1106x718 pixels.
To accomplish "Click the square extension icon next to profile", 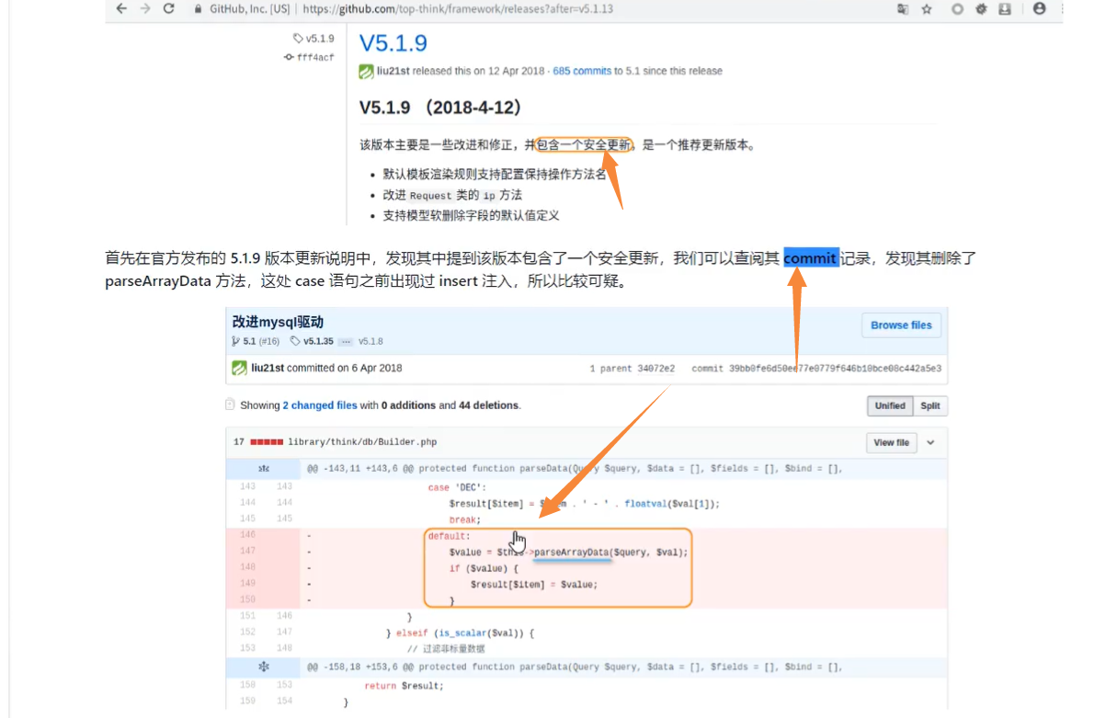I will (1005, 8).
